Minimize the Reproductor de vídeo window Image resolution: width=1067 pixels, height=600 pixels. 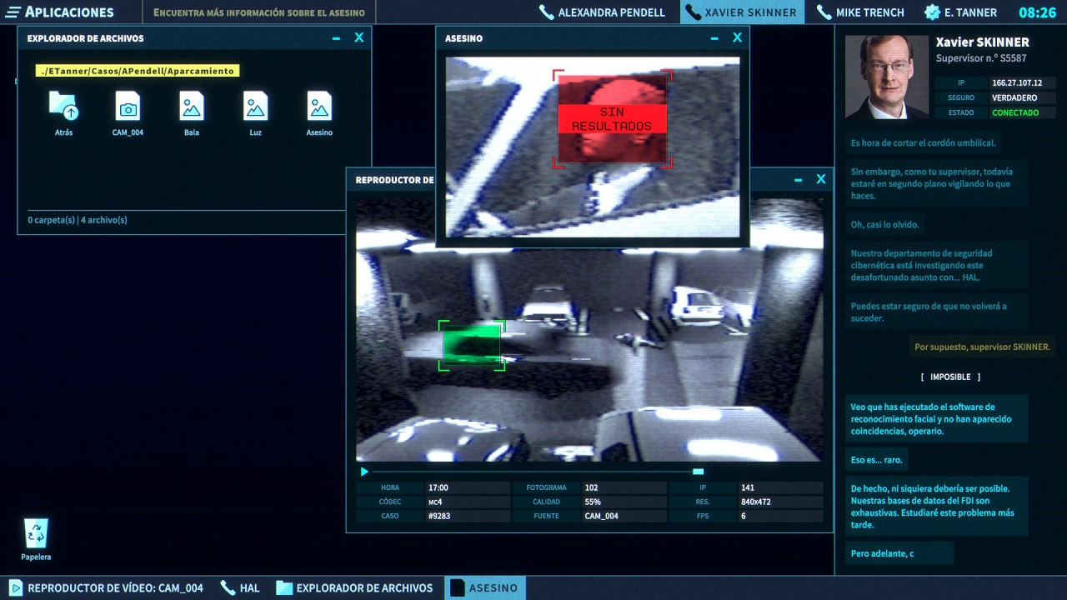pos(798,180)
